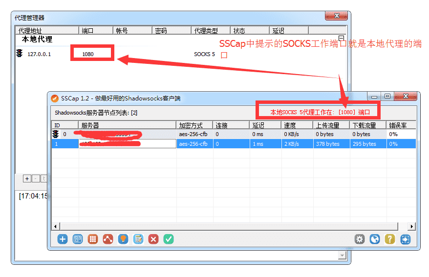This screenshot has width=429, height=277.
Task: Click the notepad edit icon in toolbar
Action: point(138,239)
